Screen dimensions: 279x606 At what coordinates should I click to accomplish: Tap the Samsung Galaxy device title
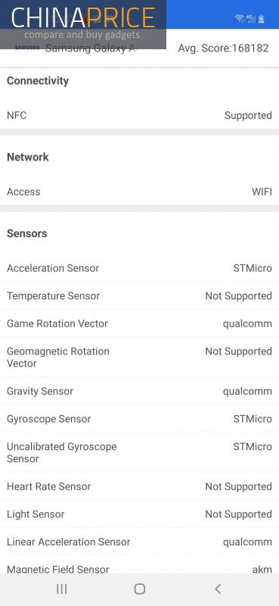(x=91, y=48)
